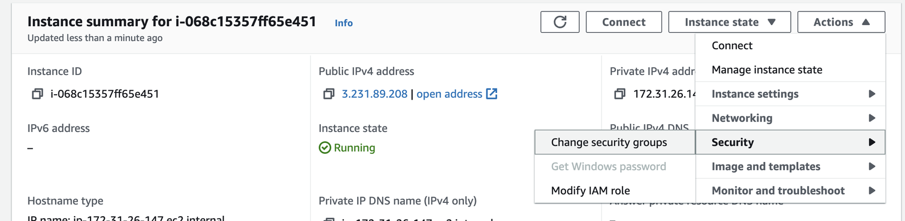
Task: Expand the Networking submenu
Action: tap(790, 118)
